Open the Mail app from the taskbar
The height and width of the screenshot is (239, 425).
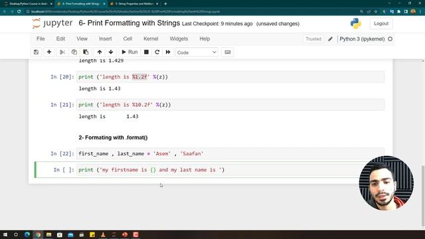70,234
